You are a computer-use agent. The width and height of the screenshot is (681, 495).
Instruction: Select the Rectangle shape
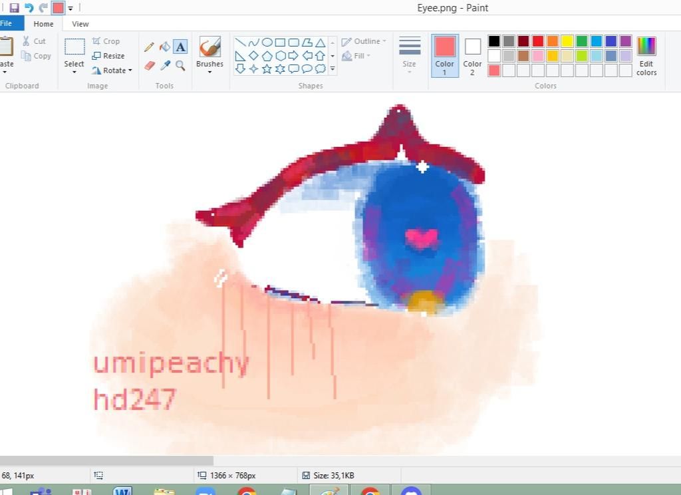click(280, 43)
